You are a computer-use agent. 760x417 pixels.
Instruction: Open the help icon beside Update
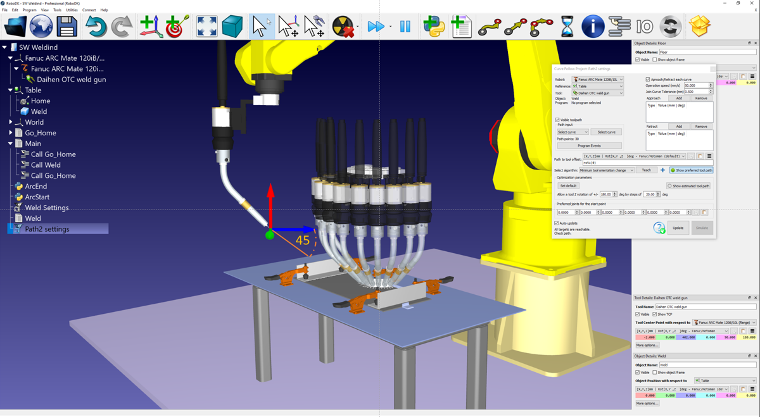click(x=659, y=228)
